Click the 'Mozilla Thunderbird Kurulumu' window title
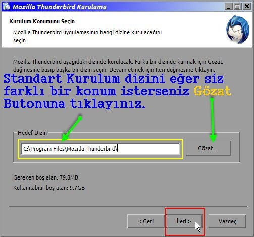The width and height of the screenshot is (254, 237). (x=60, y=7)
